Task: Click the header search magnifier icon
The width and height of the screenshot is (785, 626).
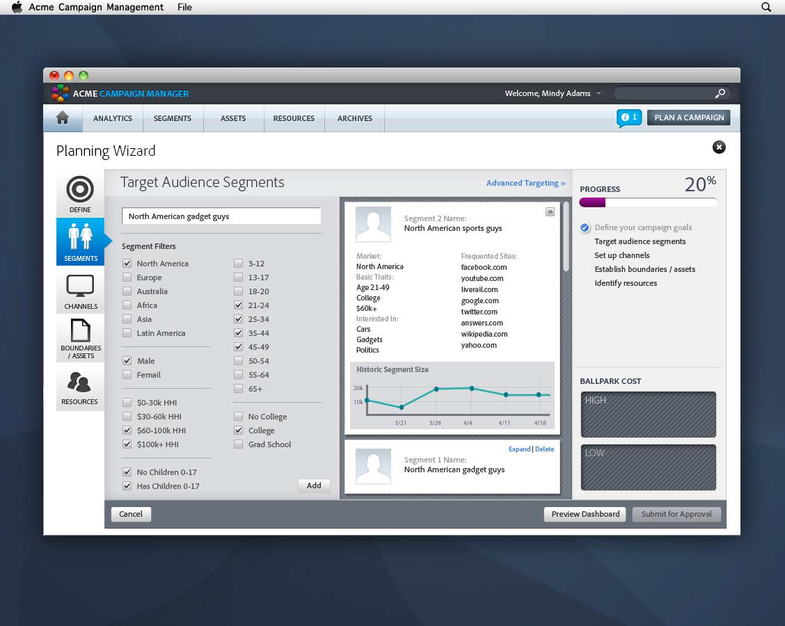Action: point(720,93)
